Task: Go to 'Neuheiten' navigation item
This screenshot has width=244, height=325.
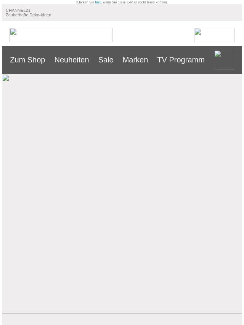Action: [x=72, y=60]
